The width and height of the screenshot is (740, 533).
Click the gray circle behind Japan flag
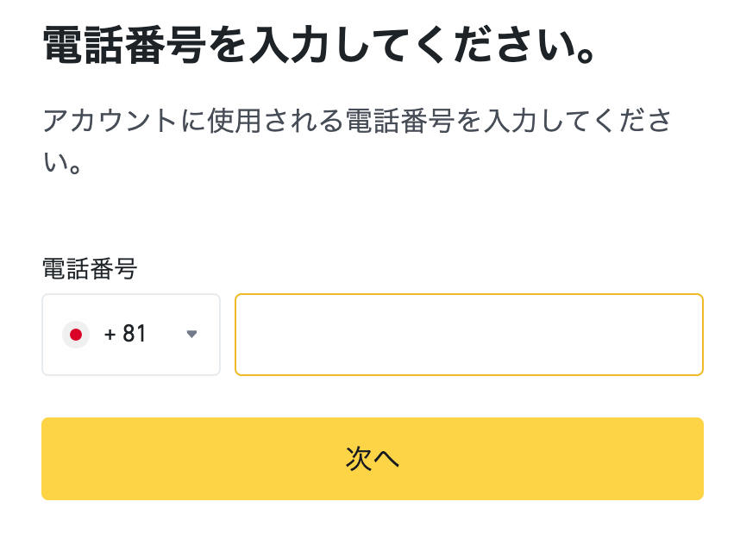click(x=76, y=335)
